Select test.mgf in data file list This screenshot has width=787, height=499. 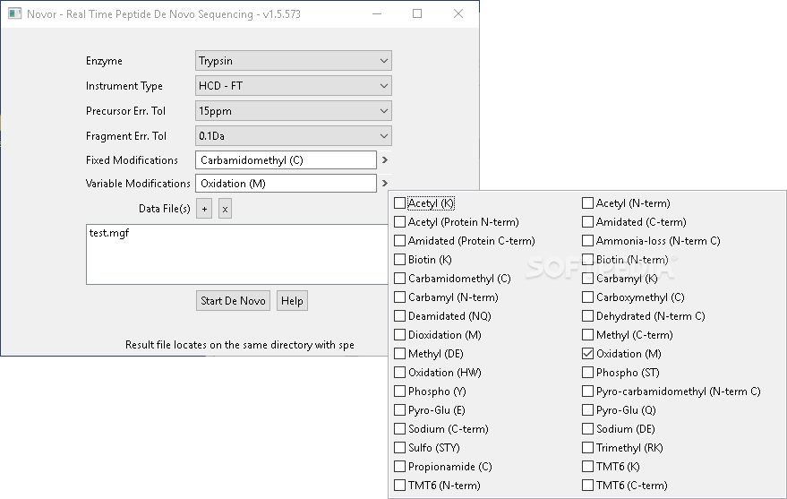click(x=109, y=233)
